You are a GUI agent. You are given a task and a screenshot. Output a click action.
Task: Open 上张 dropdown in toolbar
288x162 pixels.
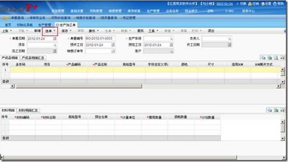pyautogui.click(x=7, y=31)
